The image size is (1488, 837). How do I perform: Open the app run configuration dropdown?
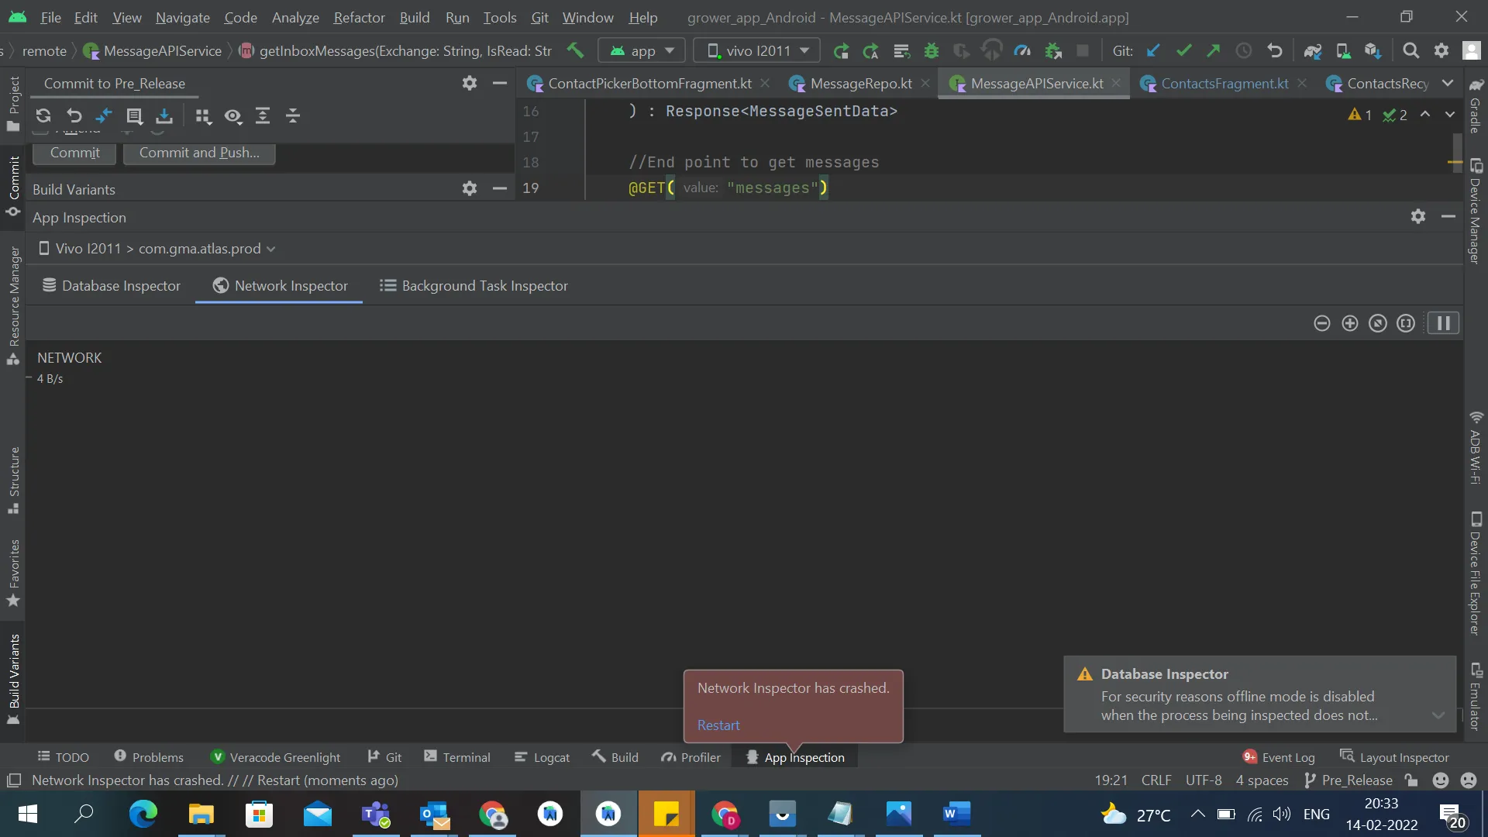coord(642,50)
